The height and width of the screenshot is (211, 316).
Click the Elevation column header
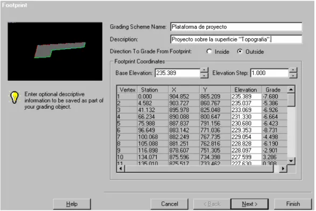246,89
